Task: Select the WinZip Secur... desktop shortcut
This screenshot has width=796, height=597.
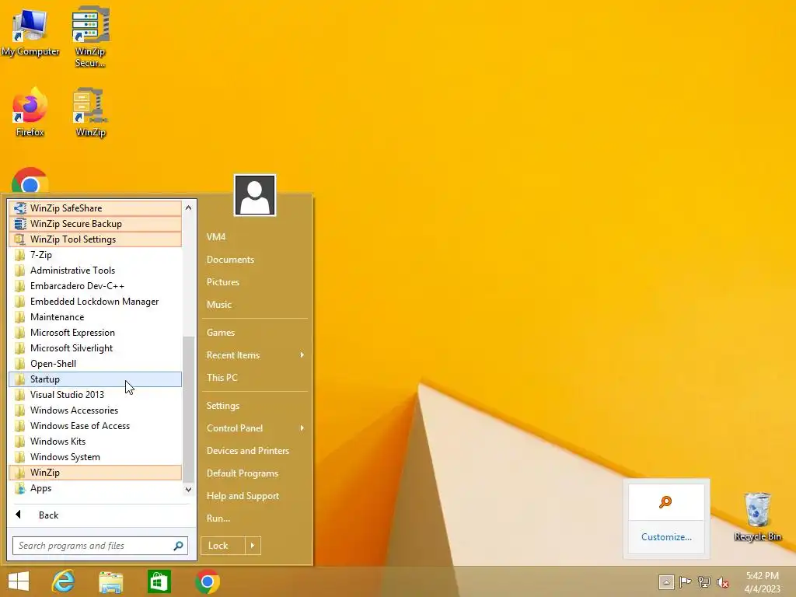Action: tap(90, 37)
